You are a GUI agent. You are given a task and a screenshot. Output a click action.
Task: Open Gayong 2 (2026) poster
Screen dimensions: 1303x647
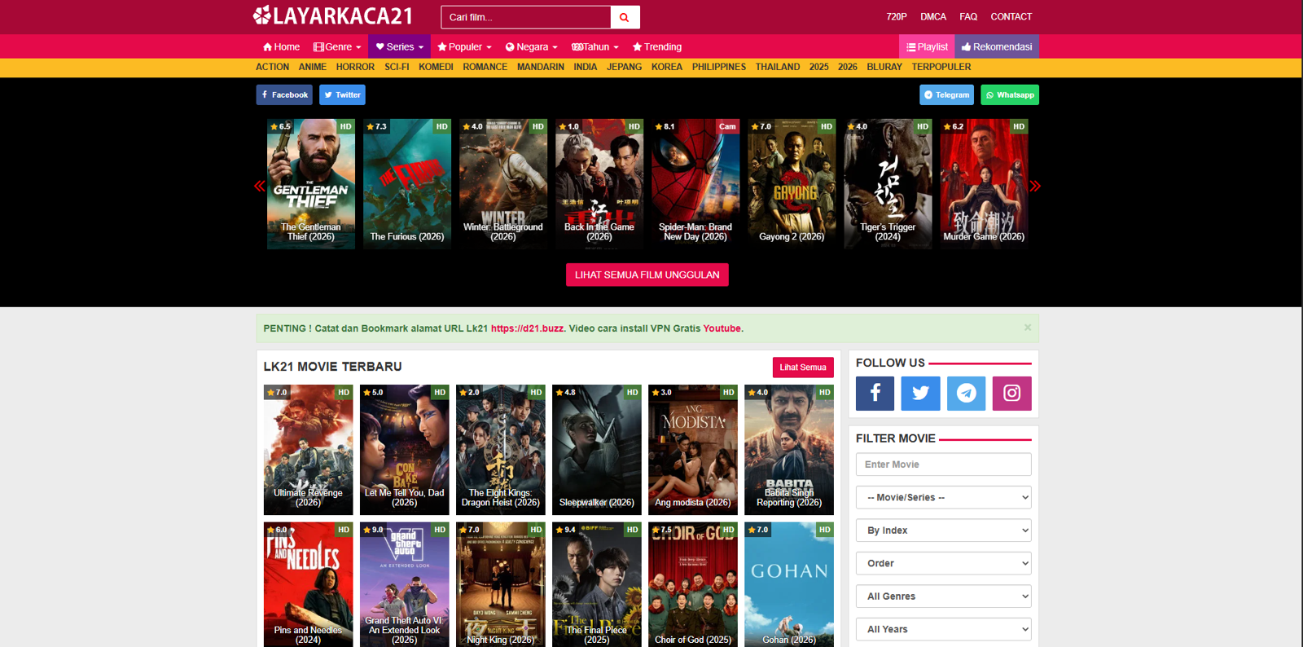tap(792, 184)
